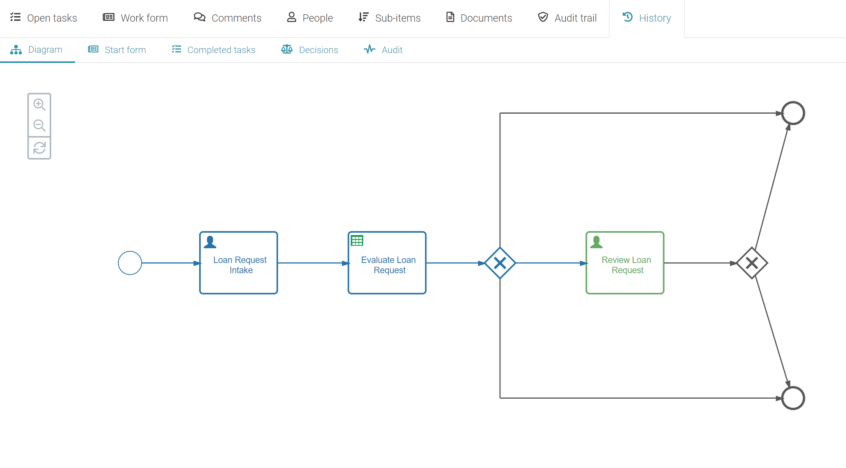The height and width of the screenshot is (468, 846).
Task: Click the Decisions scales icon
Action: 287,49
